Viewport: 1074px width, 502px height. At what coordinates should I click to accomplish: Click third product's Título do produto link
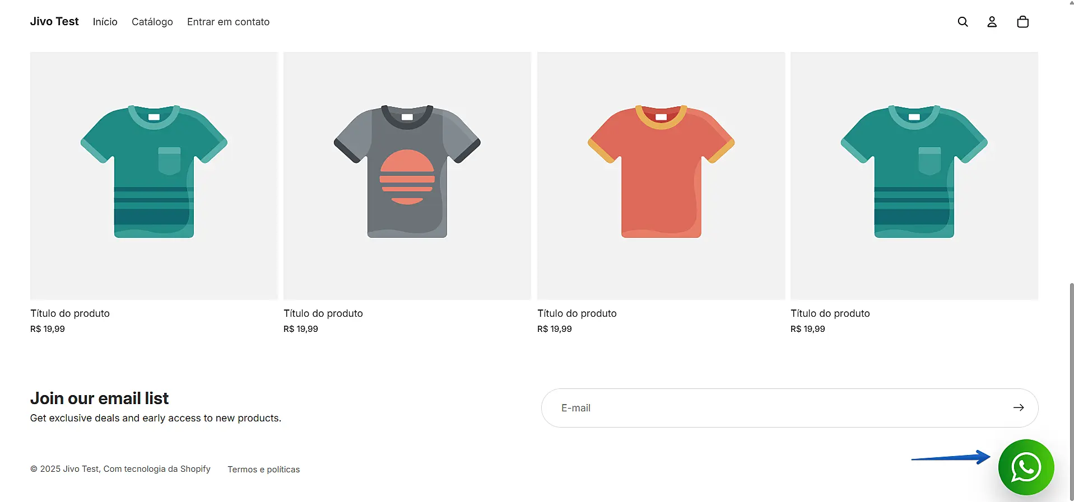point(577,313)
